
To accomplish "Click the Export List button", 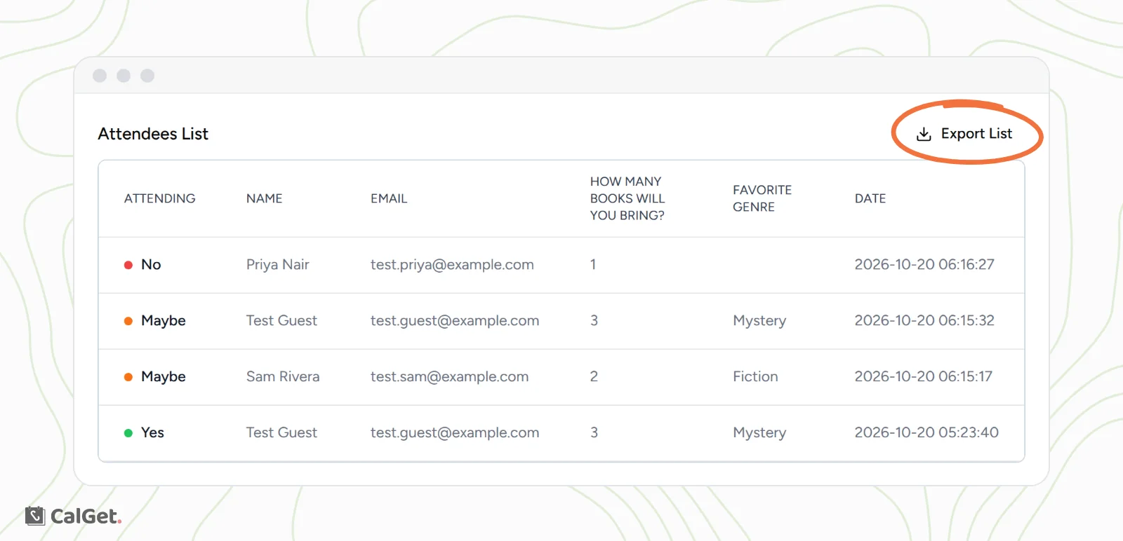I will (964, 134).
